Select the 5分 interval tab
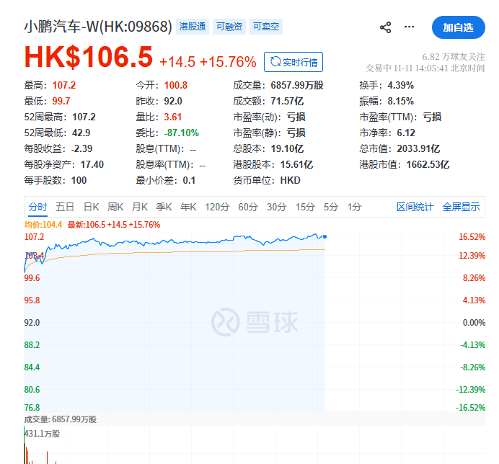The width and height of the screenshot is (499, 464). (331, 207)
